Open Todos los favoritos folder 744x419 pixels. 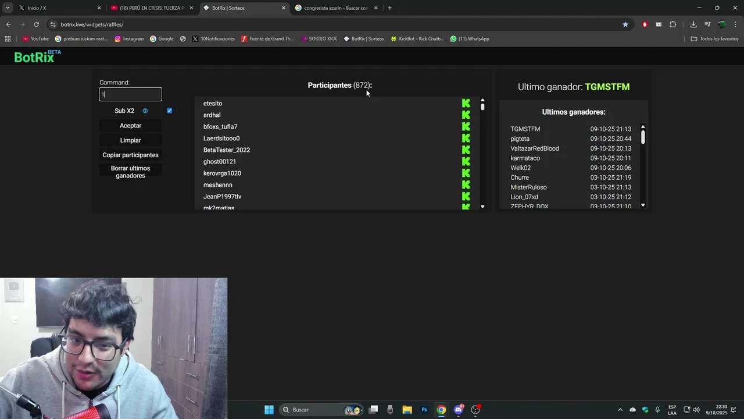click(x=714, y=38)
